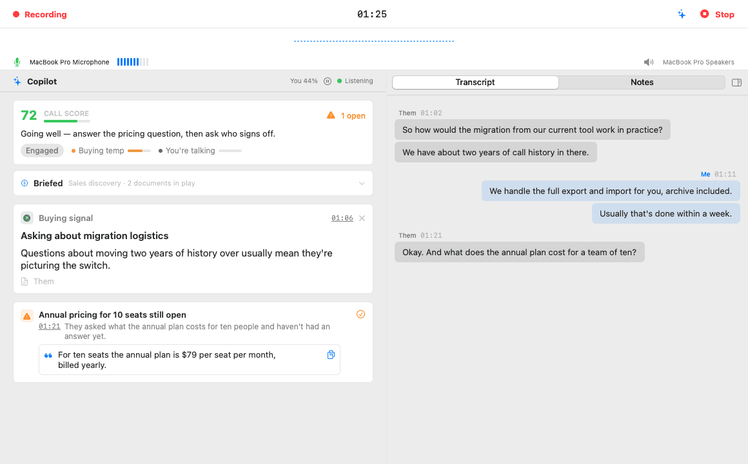Click the Copilot sparkle icon
The height and width of the screenshot is (464, 748).
coord(17,81)
